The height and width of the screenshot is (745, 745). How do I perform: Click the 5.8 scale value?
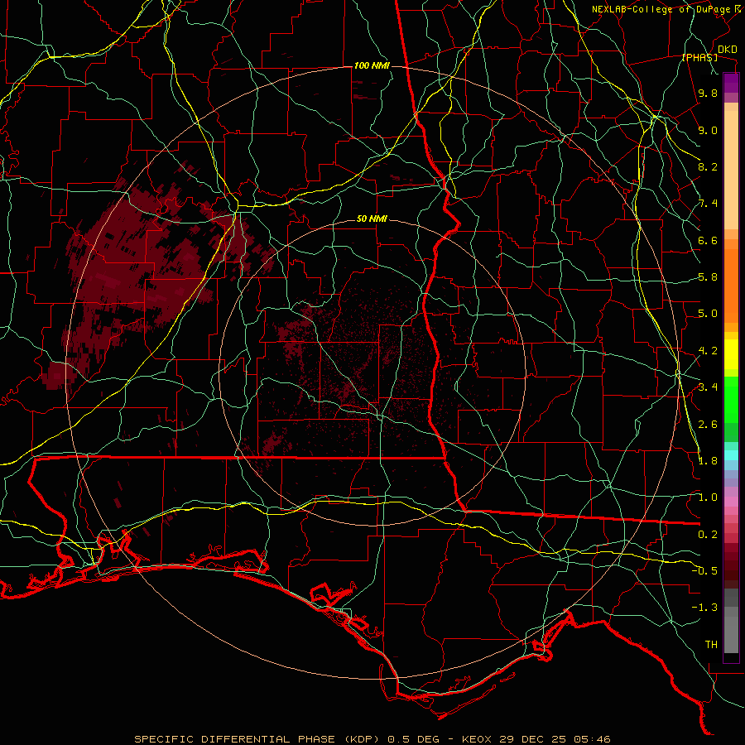pyautogui.click(x=708, y=277)
